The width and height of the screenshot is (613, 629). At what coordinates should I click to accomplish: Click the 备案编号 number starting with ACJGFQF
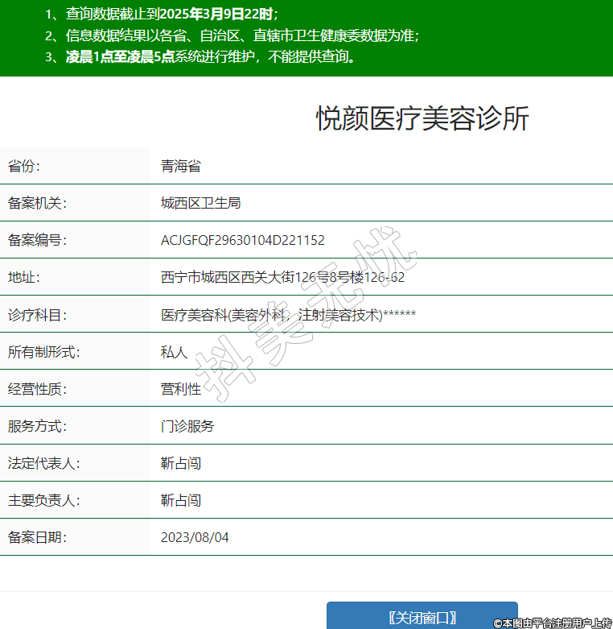click(x=242, y=240)
